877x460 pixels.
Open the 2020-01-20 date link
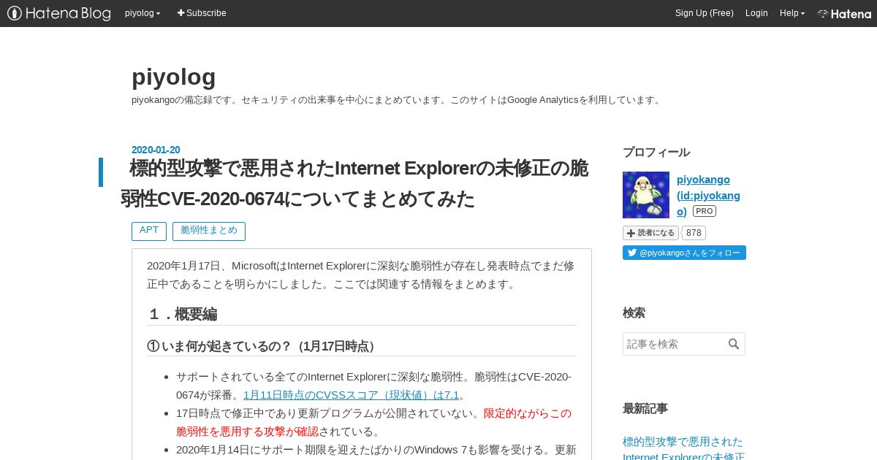tap(156, 150)
